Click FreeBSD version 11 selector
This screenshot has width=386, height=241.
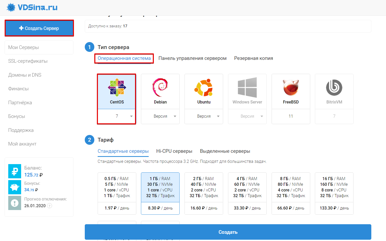click(x=291, y=116)
